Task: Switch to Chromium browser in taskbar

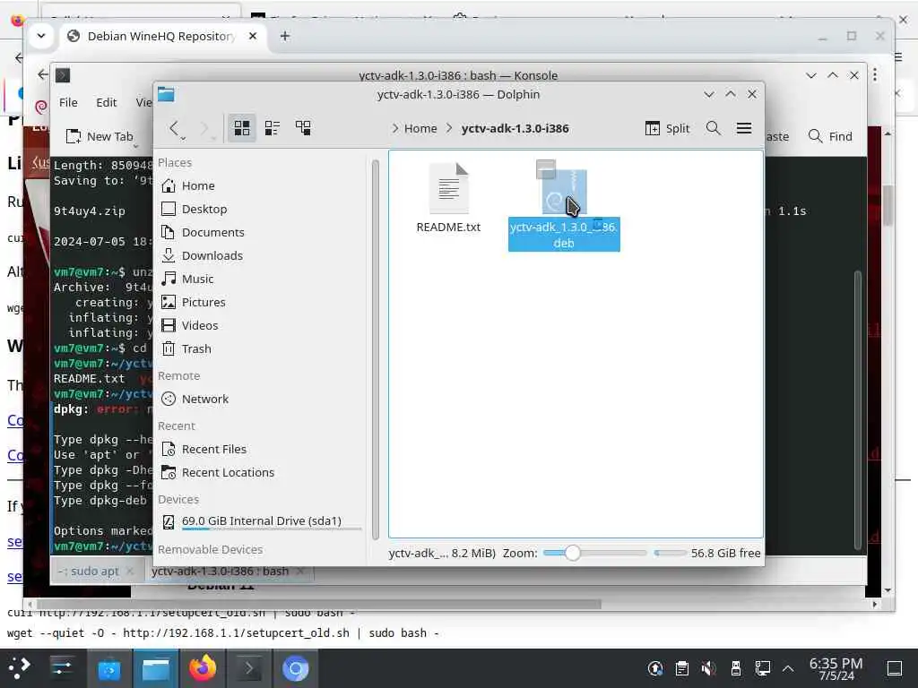Action: [x=296, y=668]
